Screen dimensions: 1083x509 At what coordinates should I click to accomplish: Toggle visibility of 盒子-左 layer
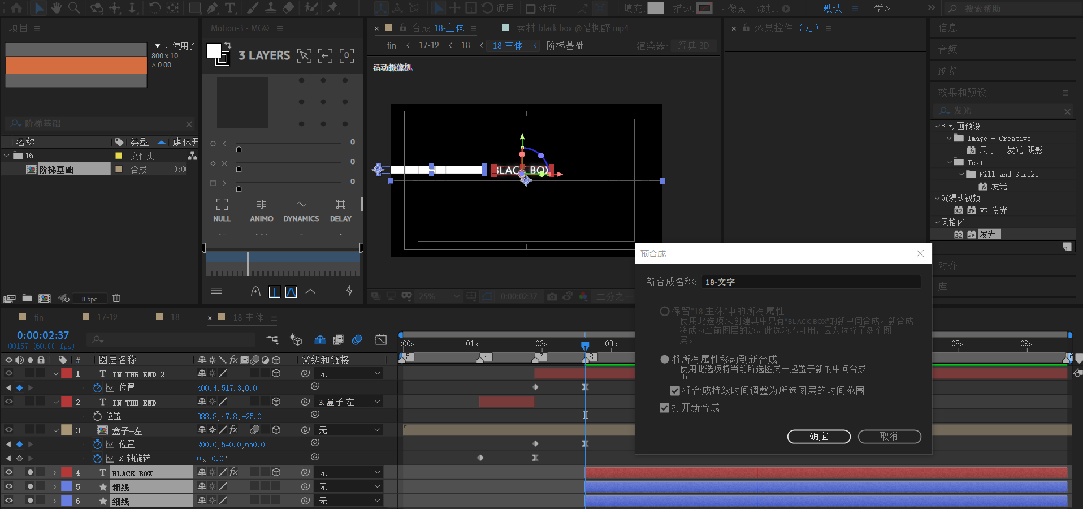coord(8,430)
